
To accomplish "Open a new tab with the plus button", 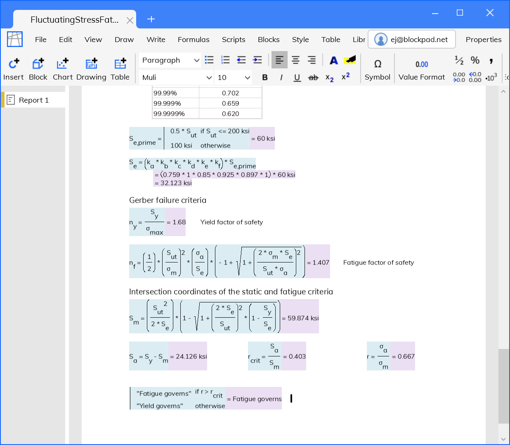I will coord(151,19).
